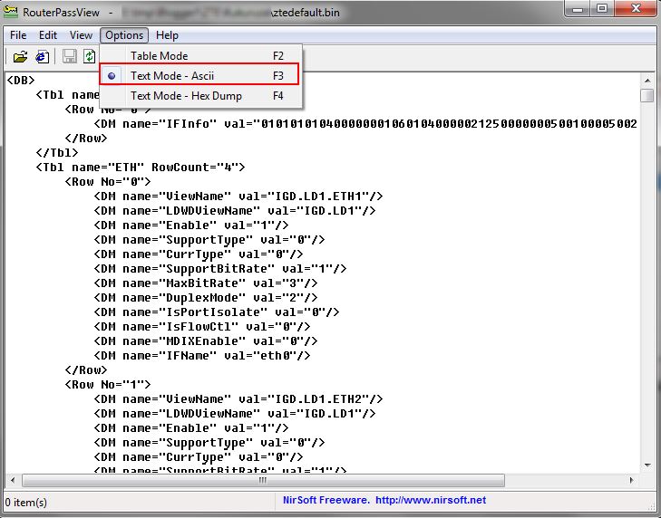Screen dimensions: 661x518
Task: Click the horizontal scrollbar right arrow
Action: 631,480
